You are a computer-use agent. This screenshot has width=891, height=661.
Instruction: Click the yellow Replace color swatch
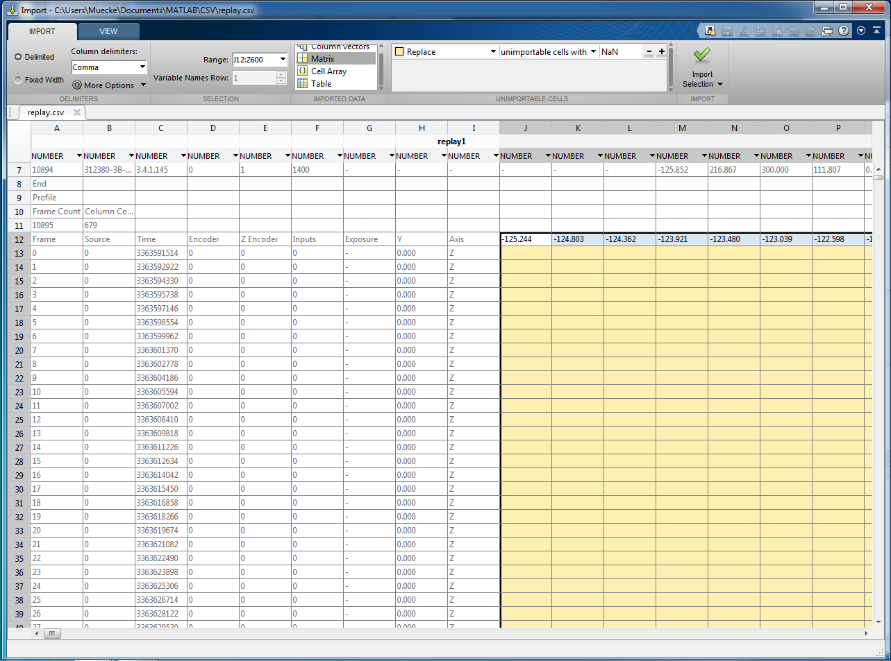(x=399, y=52)
